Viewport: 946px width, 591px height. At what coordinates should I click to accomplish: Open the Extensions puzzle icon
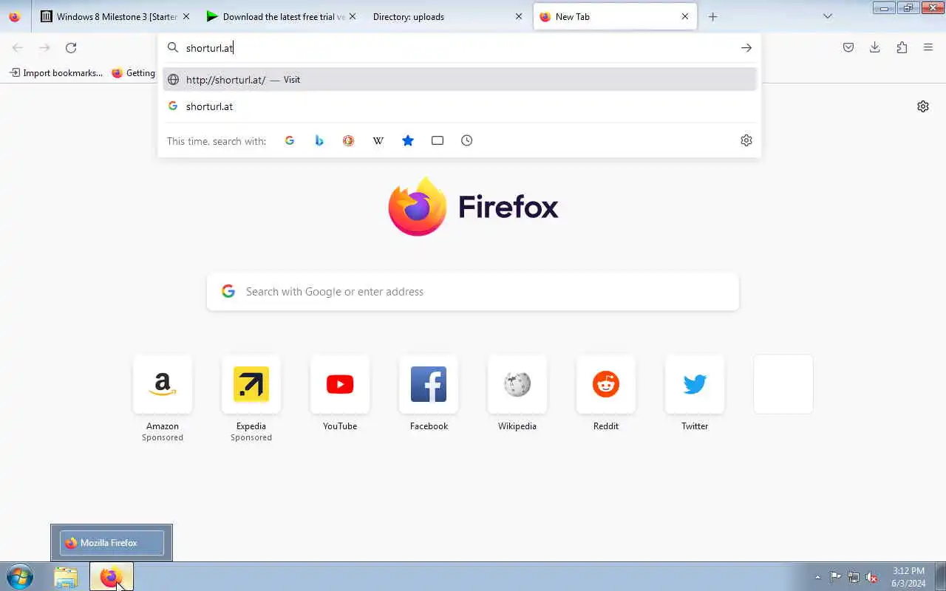(x=902, y=47)
